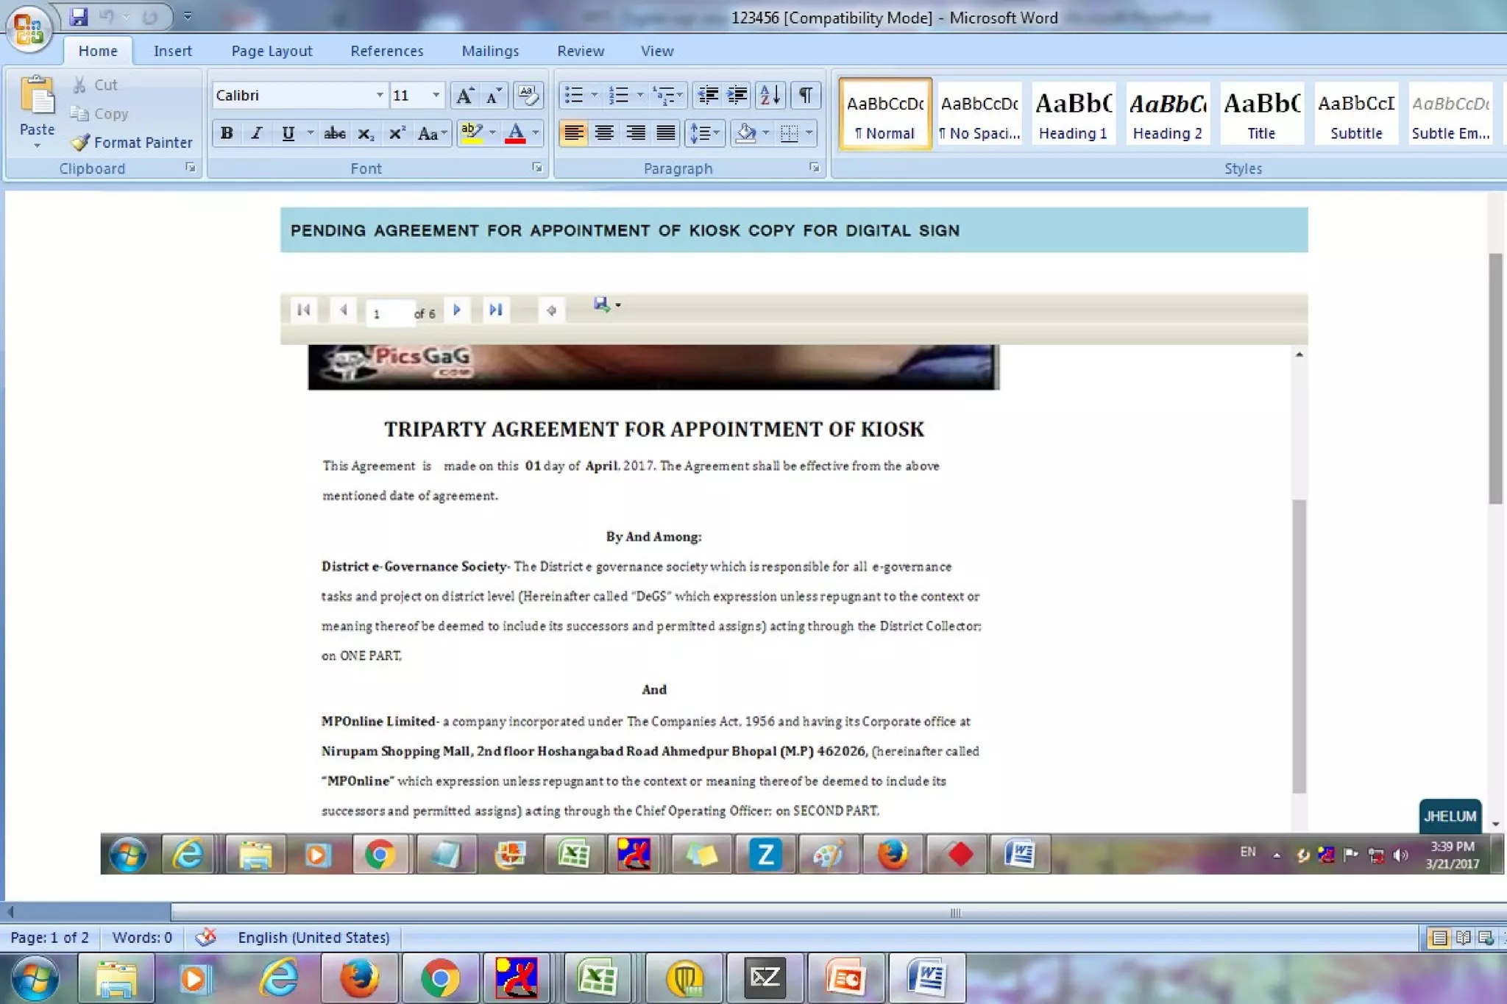
Task: Toggle Italic formatting
Action: [257, 133]
